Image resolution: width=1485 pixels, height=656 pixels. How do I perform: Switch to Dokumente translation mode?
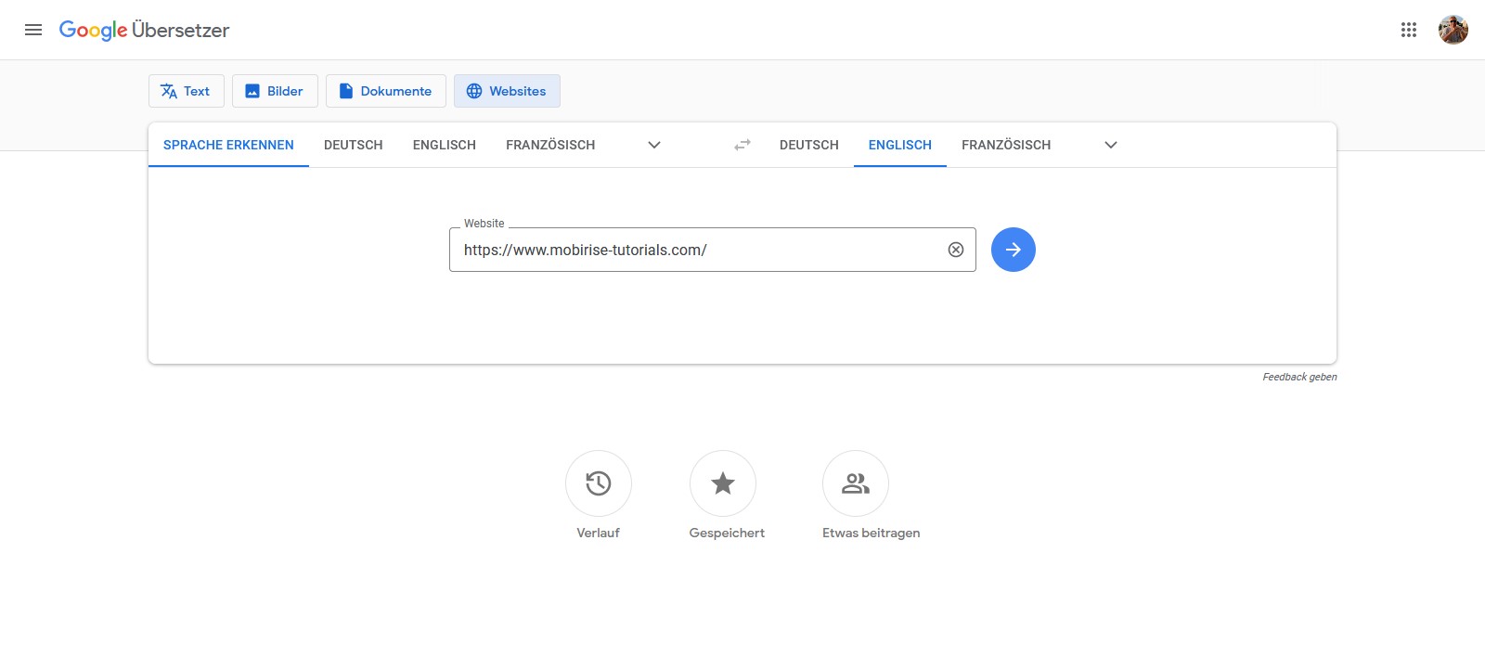385,91
